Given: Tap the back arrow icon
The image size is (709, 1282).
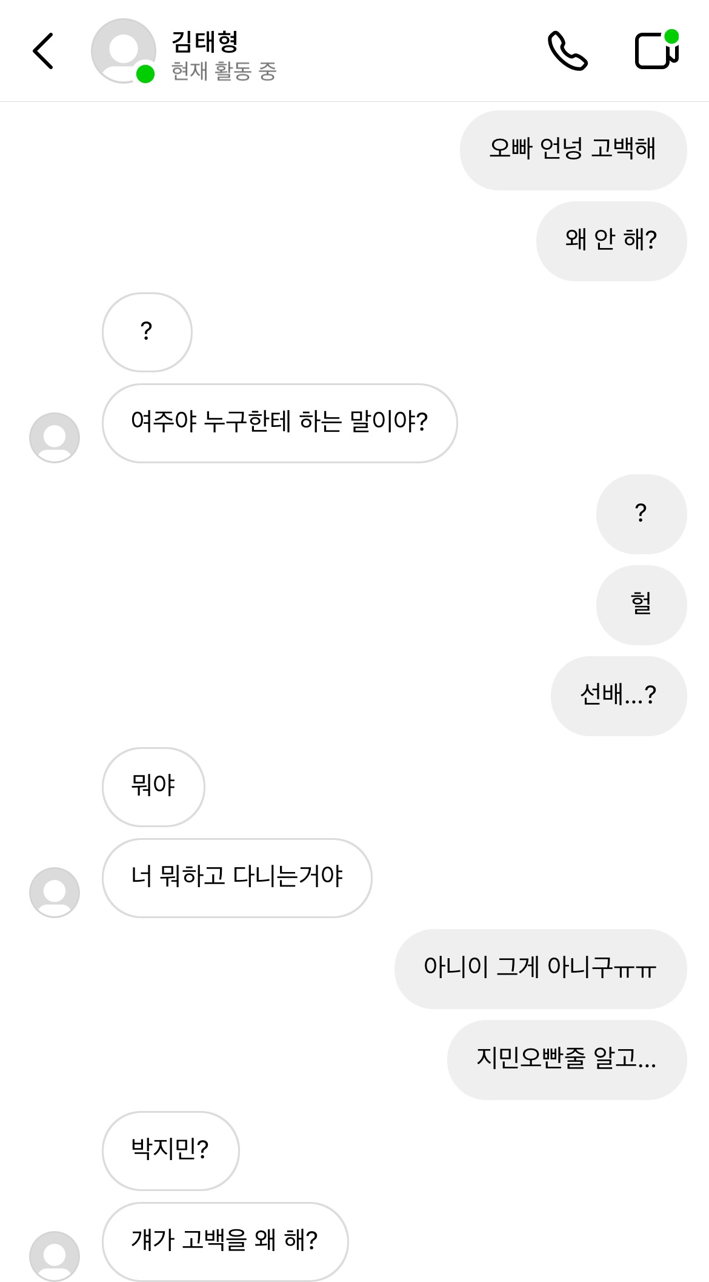Looking at the screenshot, I should [43, 51].
